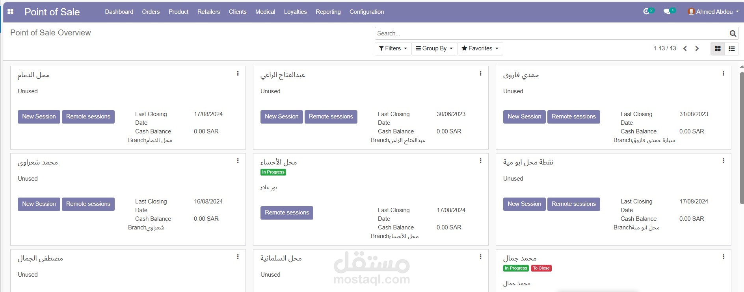This screenshot has height=292, width=744.
Task: Click the search magnifier icon
Action: pyautogui.click(x=733, y=33)
